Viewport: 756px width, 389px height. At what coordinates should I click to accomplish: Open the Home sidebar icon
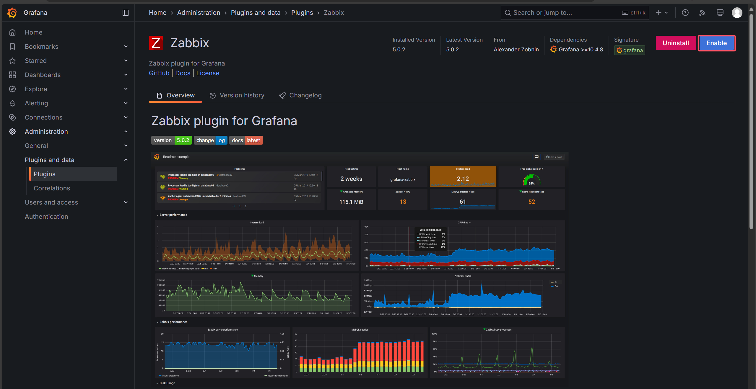[12, 32]
